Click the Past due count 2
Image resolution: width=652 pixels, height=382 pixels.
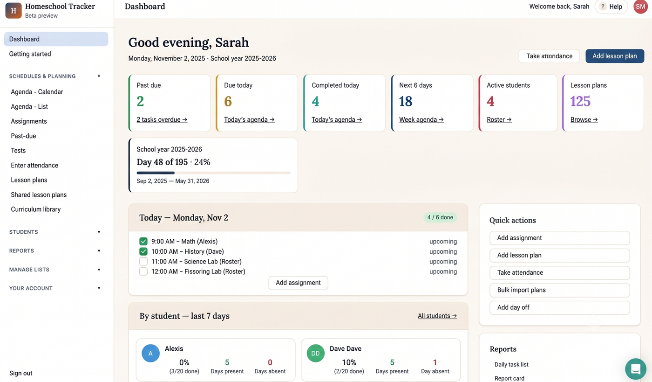click(x=140, y=101)
